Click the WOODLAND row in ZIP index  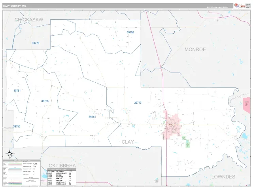[62, 184]
